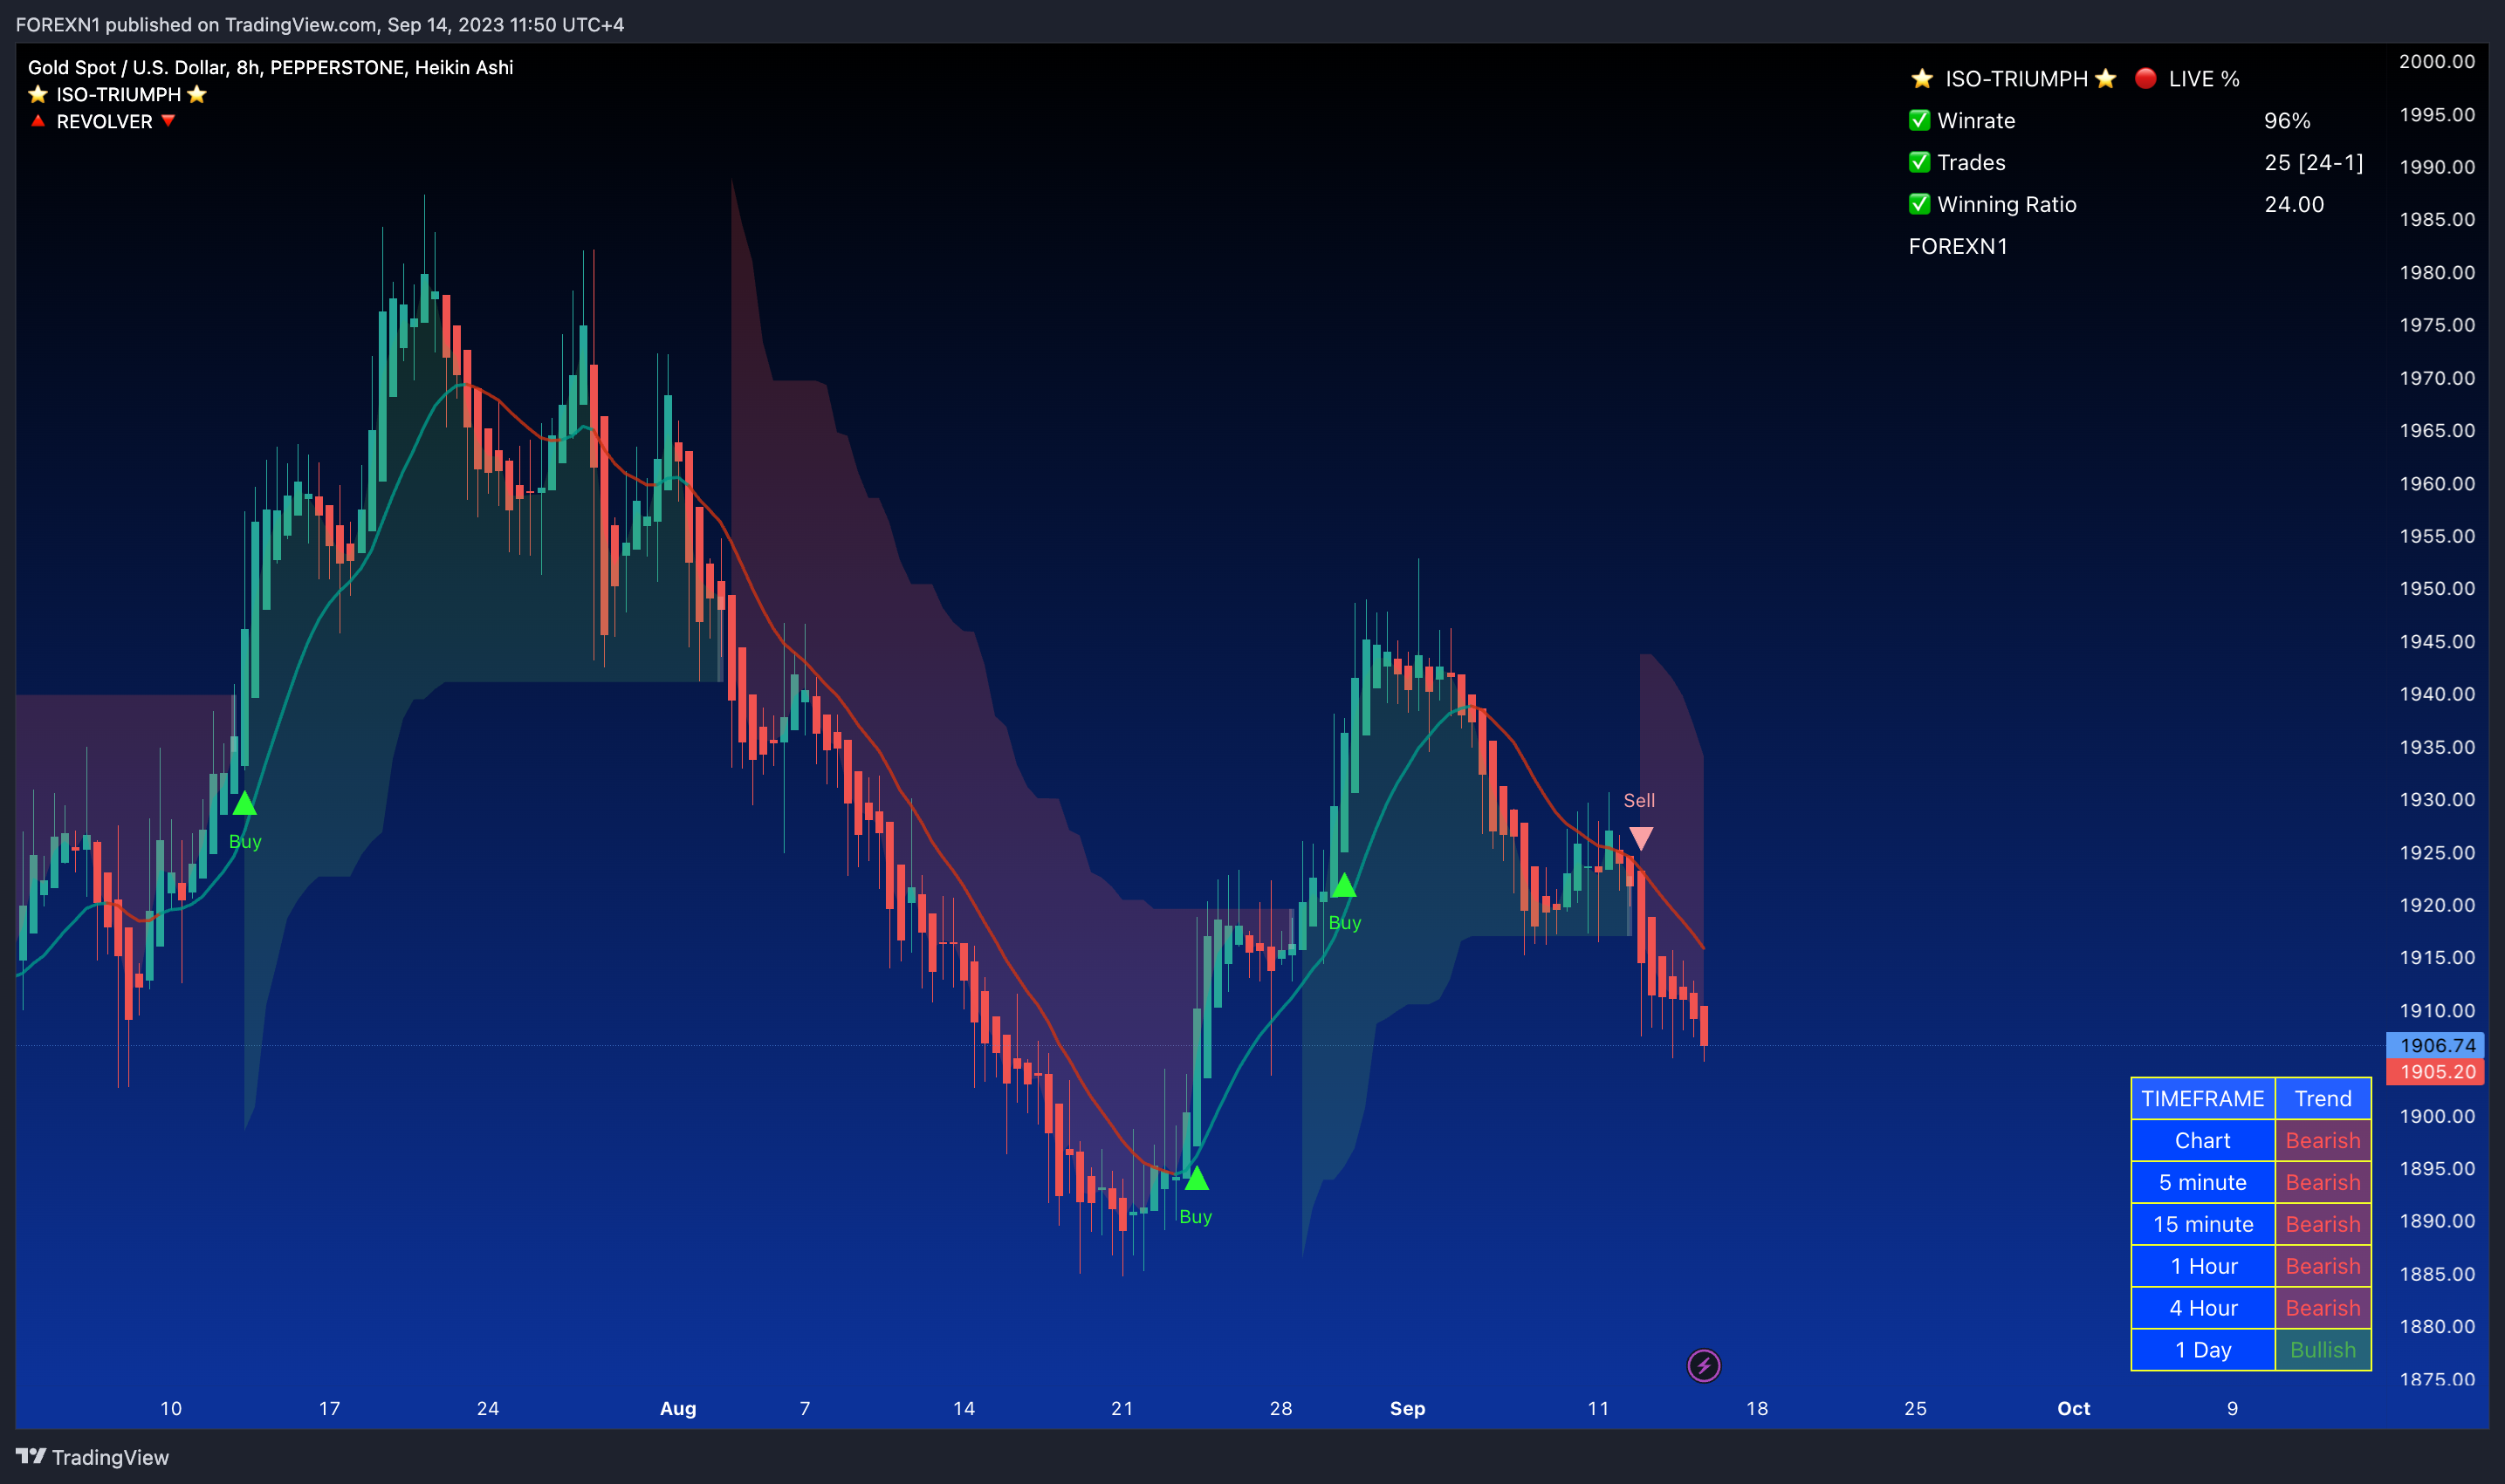Click the FOREXN1 label in stats panel
The image size is (2505, 1484).
coord(1957,246)
